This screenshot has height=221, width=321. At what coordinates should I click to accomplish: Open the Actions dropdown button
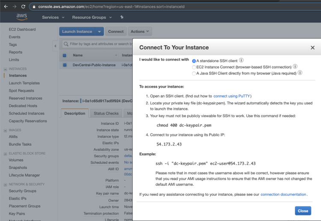tap(140, 32)
